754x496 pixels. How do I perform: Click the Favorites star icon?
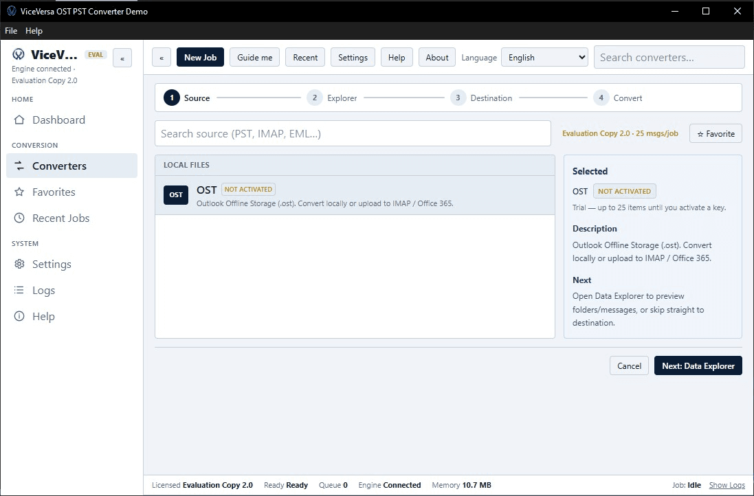pyautogui.click(x=19, y=192)
